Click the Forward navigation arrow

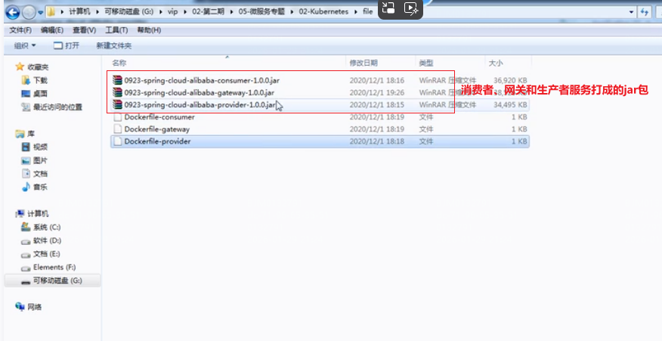point(28,13)
